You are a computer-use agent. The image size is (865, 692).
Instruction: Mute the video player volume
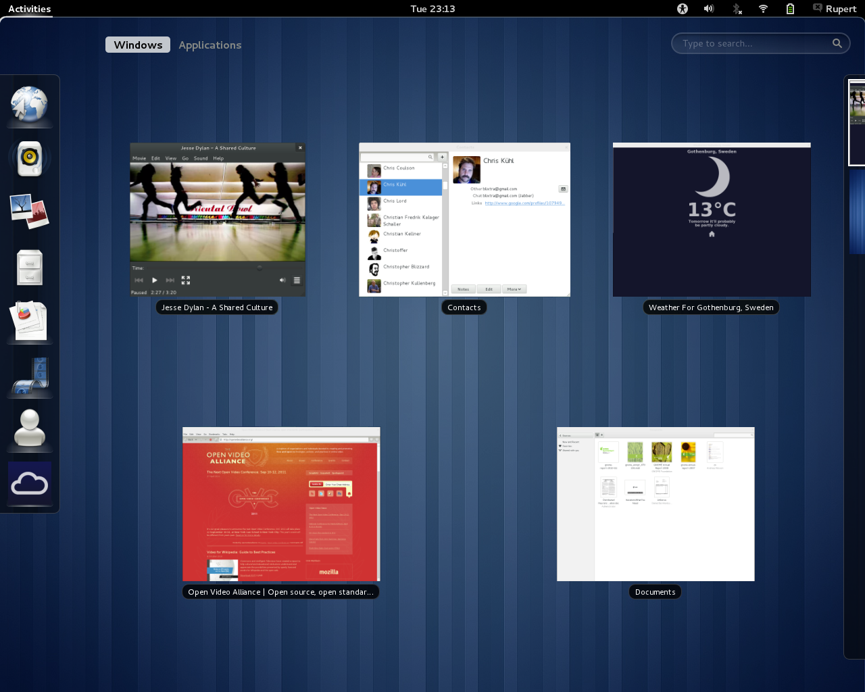point(282,279)
